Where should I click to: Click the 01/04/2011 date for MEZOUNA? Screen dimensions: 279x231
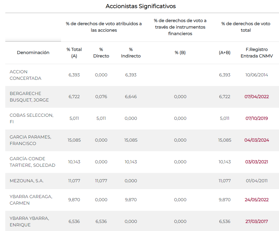tap(256, 181)
